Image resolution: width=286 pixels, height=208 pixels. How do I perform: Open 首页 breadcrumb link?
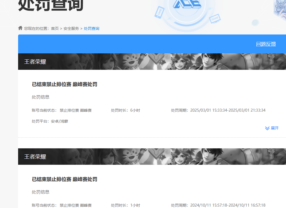(x=55, y=28)
